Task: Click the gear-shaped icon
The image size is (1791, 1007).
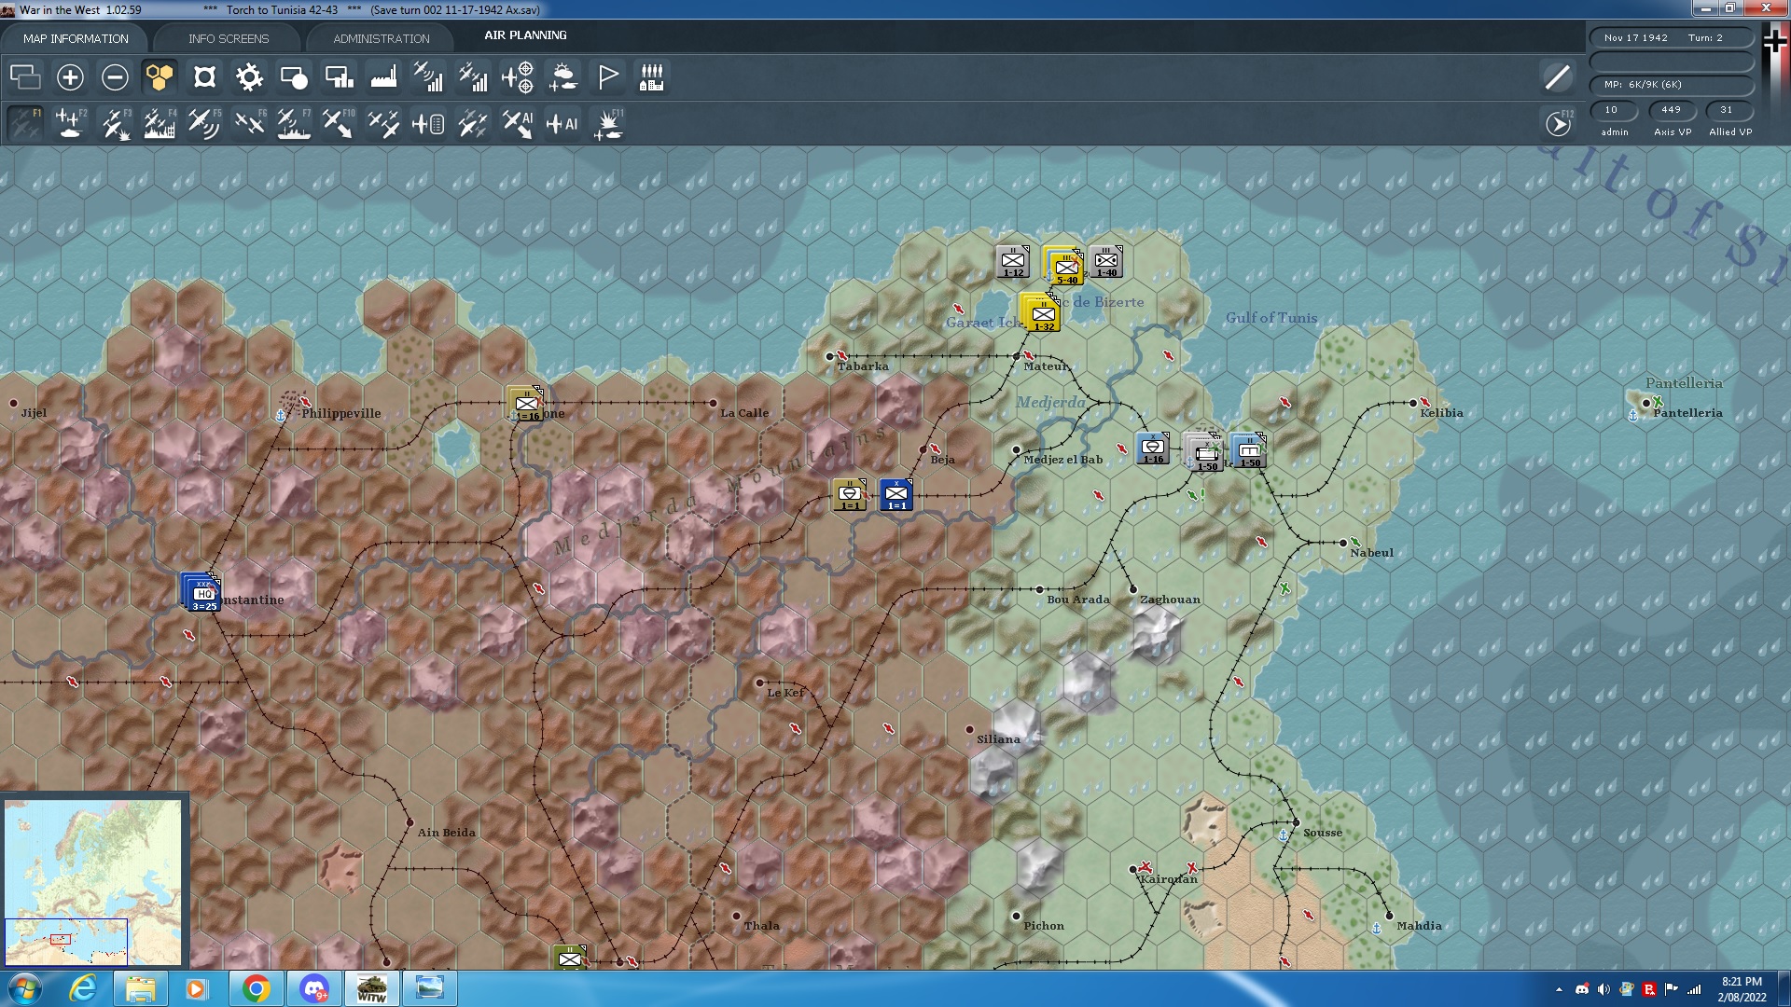Action: click(x=249, y=77)
